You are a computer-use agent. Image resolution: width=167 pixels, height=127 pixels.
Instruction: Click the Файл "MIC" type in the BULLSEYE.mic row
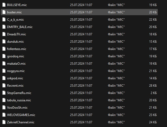[116, 5]
